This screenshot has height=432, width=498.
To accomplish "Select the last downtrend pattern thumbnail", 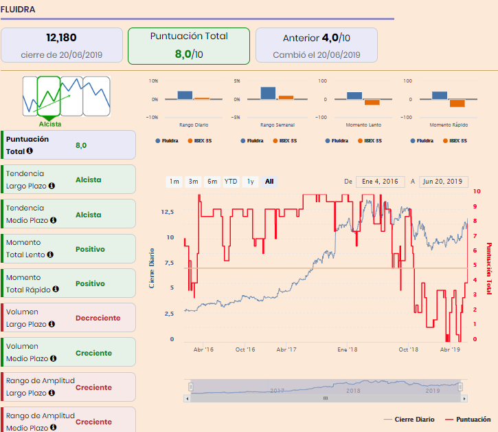I will (97, 96).
